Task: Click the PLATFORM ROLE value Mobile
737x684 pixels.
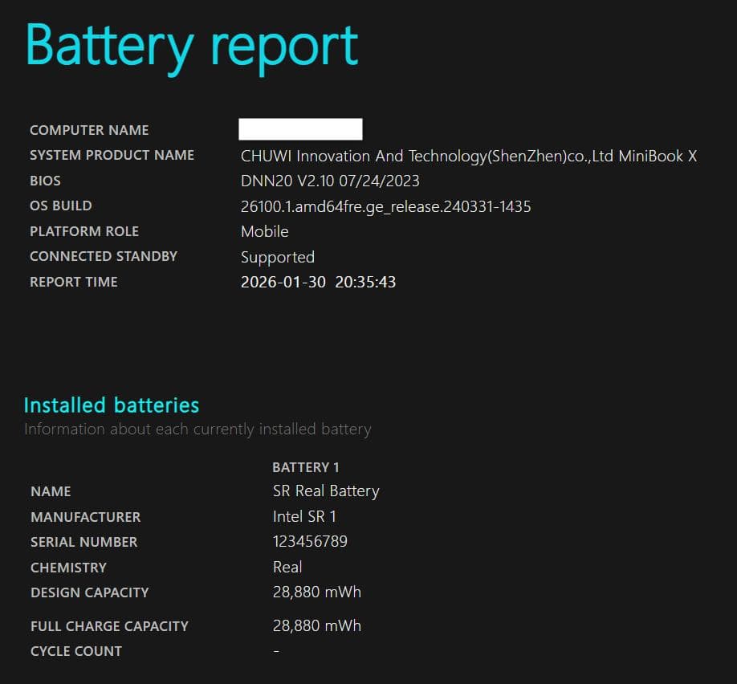Action: tap(264, 231)
